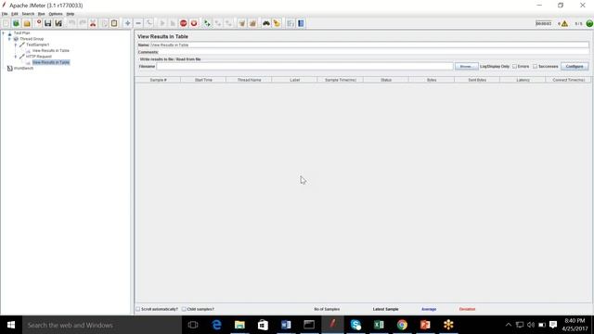Open Help with the blue book icon
This screenshot has width=594, height=334.
click(x=301, y=23)
